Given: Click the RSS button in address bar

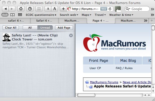Looking at the screenshot, I should click(104, 9).
